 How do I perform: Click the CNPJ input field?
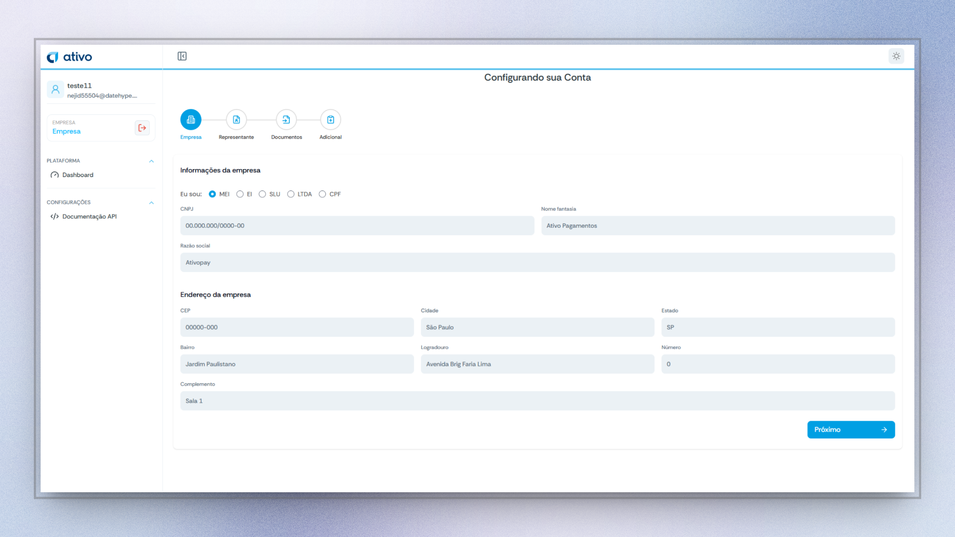click(357, 226)
